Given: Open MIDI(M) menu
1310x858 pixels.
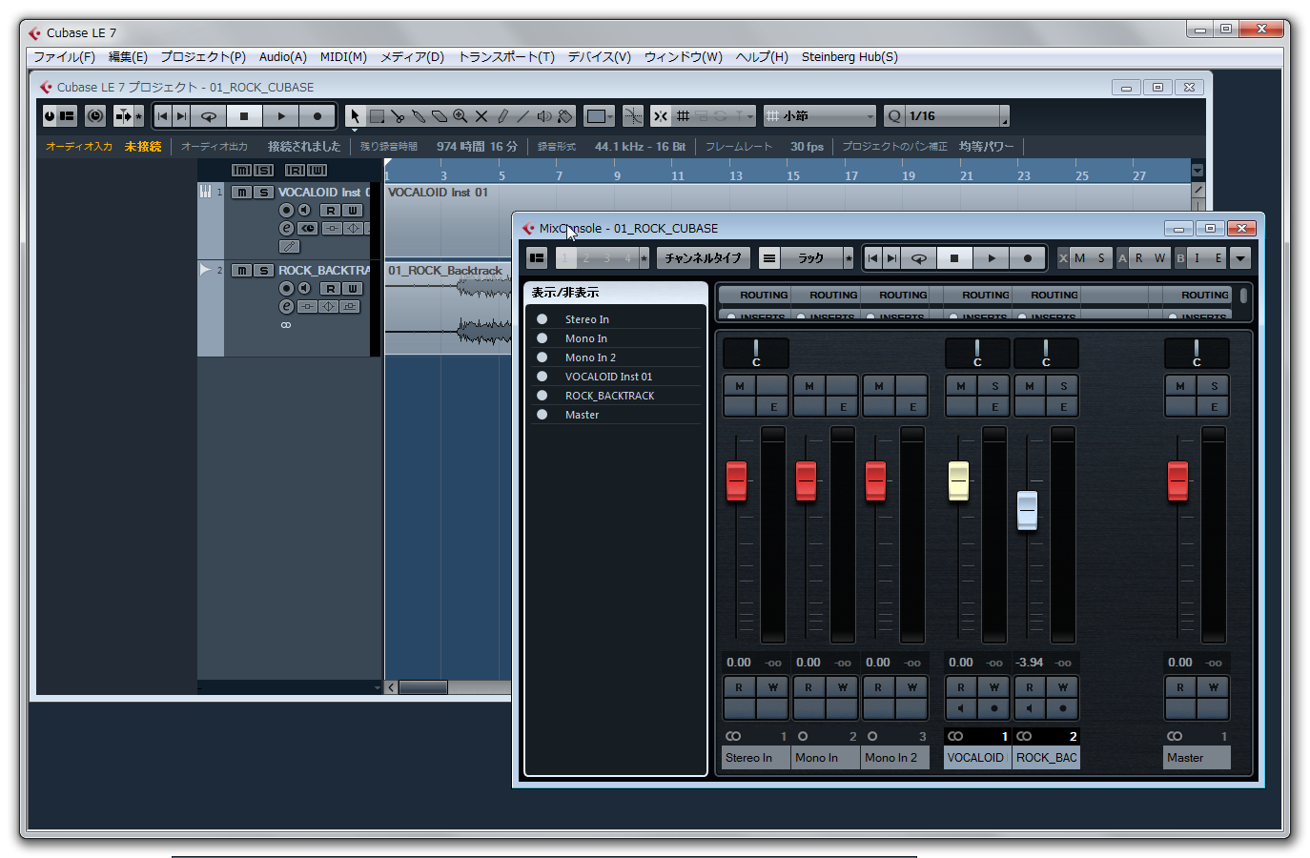Looking at the screenshot, I should pyautogui.click(x=343, y=57).
